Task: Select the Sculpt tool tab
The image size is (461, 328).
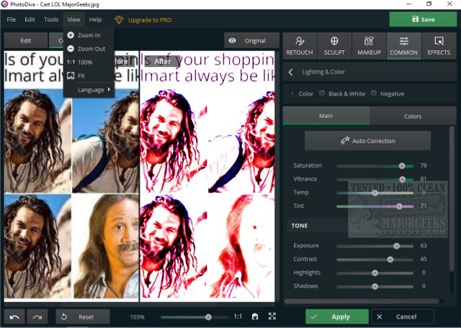Action: (334, 45)
